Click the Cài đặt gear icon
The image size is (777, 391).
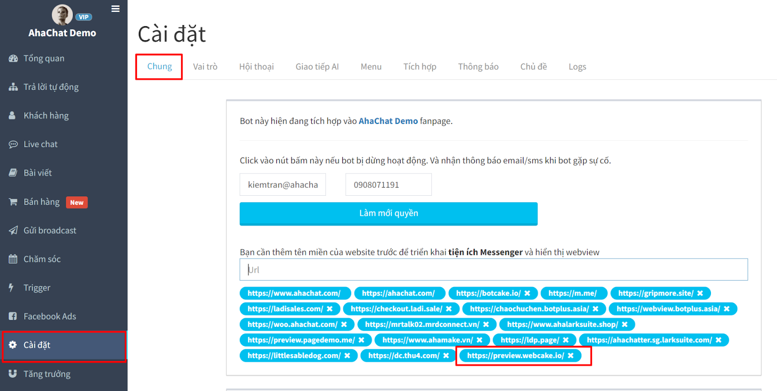pos(13,345)
